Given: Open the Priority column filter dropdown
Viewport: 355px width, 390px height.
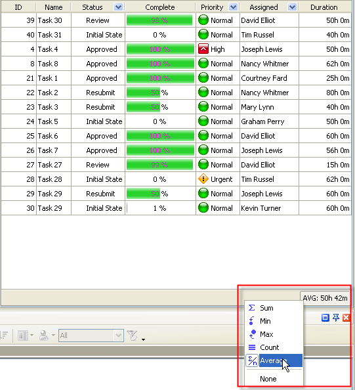Looking at the screenshot, I should [233, 7].
